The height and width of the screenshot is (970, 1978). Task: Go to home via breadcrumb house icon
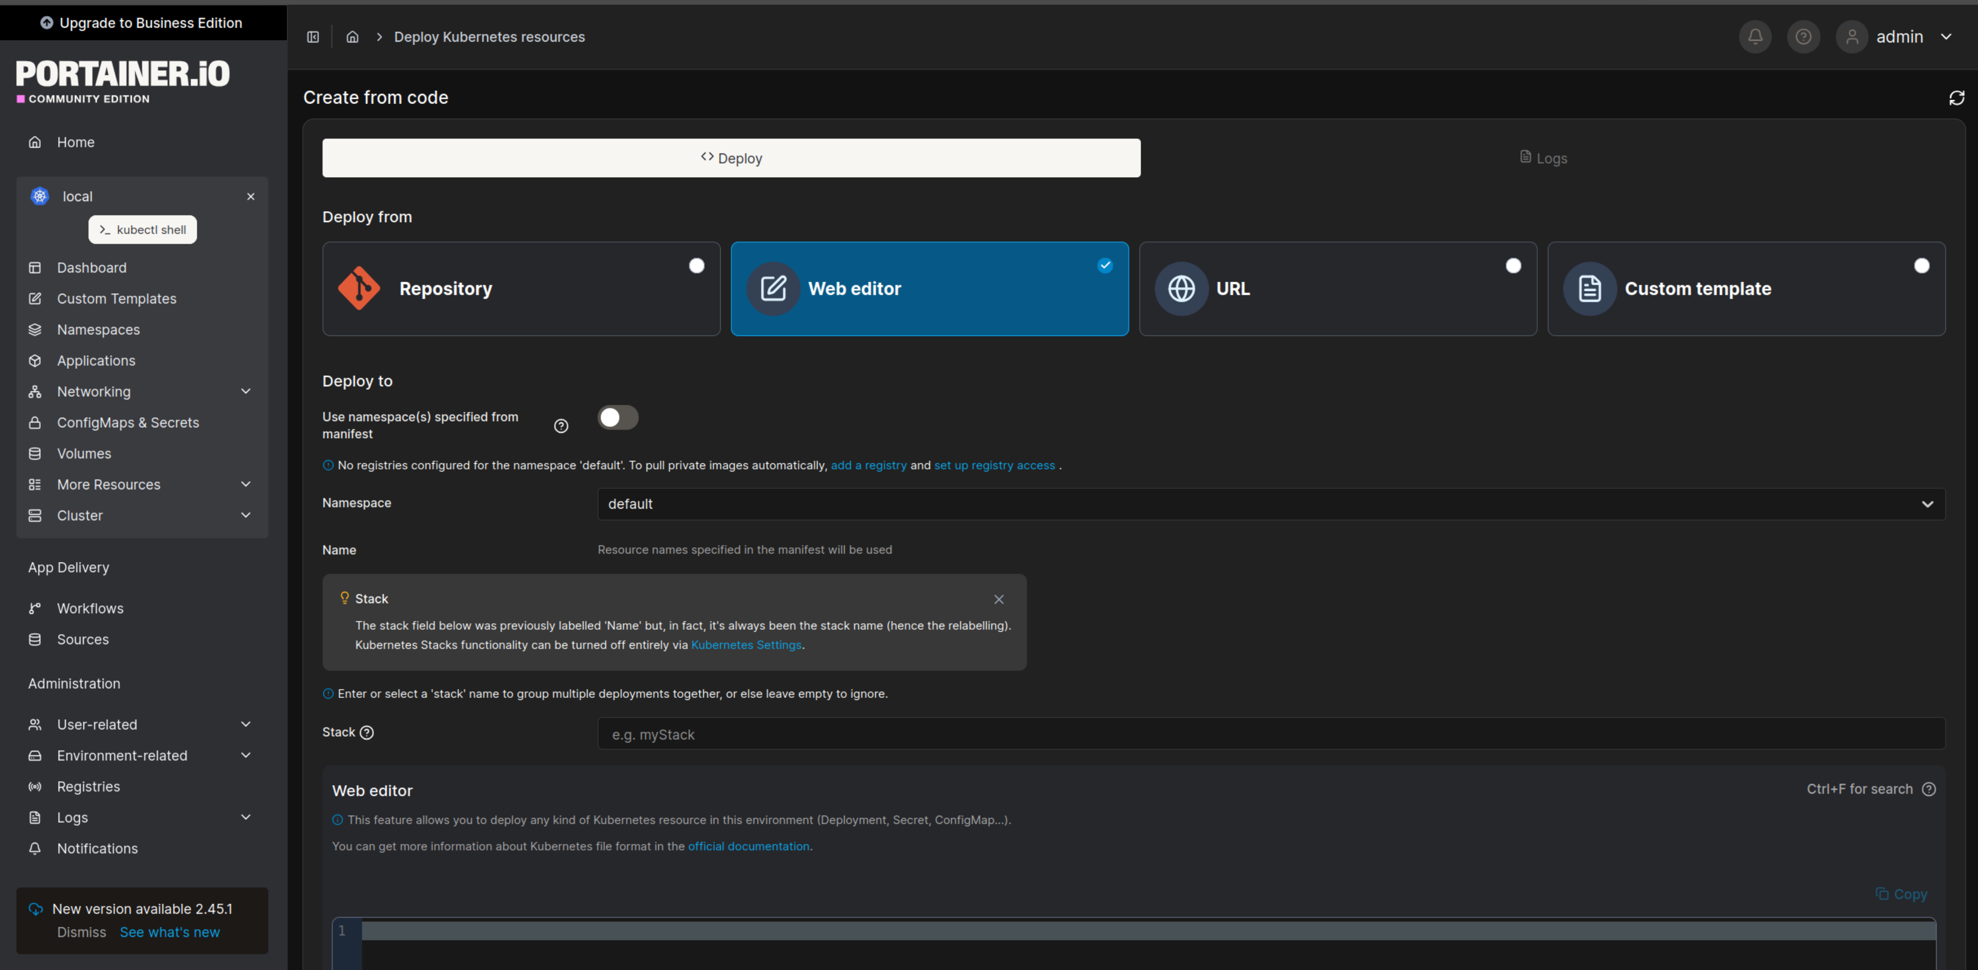pos(353,37)
